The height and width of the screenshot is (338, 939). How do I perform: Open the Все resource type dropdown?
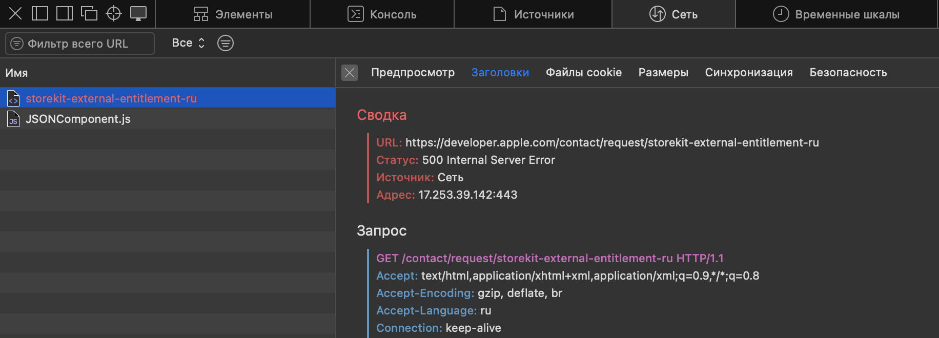[188, 43]
